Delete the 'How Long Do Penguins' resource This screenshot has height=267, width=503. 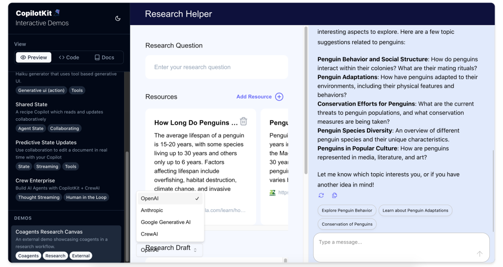point(244,122)
